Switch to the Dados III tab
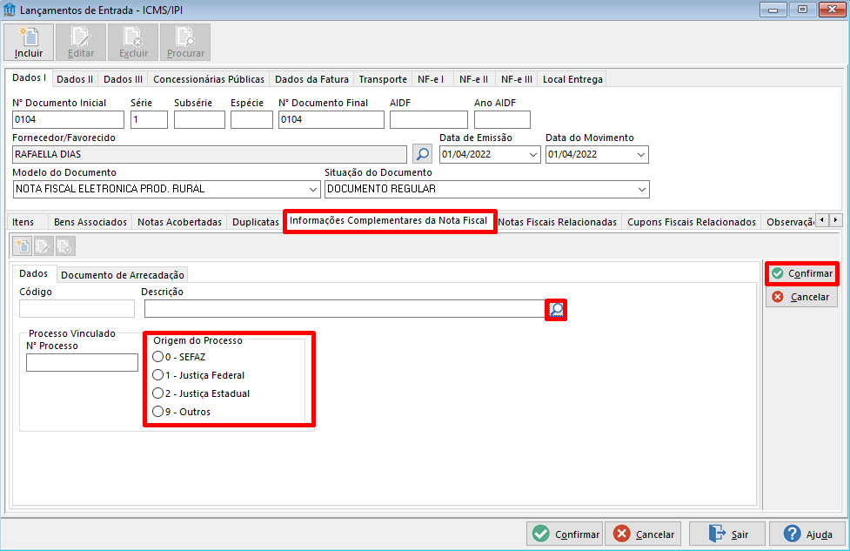850x551 pixels. point(123,79)
